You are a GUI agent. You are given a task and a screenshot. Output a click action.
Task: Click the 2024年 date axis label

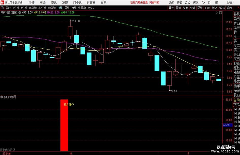tap(7, 153)
